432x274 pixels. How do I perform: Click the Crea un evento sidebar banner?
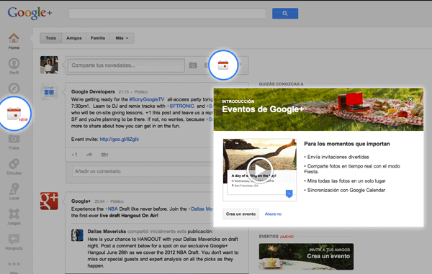pyautogui.click(x=306, y=257)
